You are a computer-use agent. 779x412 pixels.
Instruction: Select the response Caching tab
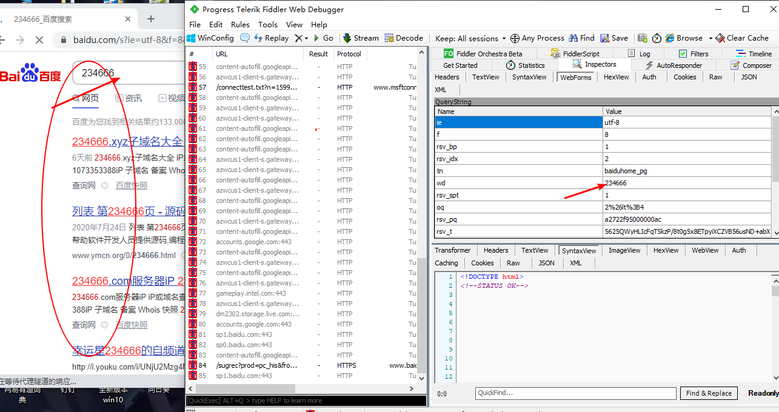pyautogui.click(x=446, y=263)
